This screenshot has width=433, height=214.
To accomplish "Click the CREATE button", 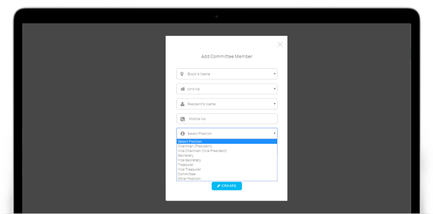I will tap(227, 186).
